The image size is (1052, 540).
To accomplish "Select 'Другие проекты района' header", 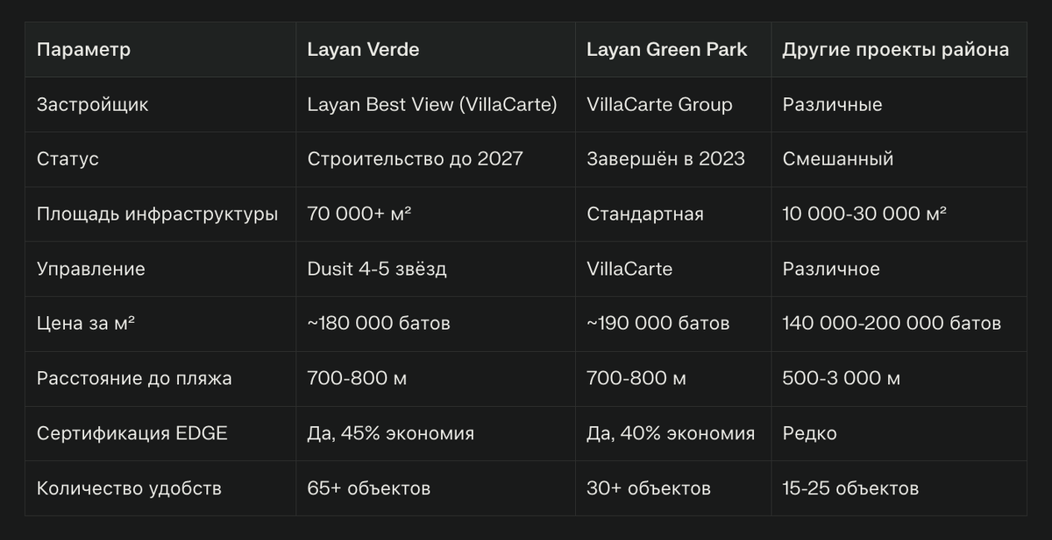I will pos(896,50).
